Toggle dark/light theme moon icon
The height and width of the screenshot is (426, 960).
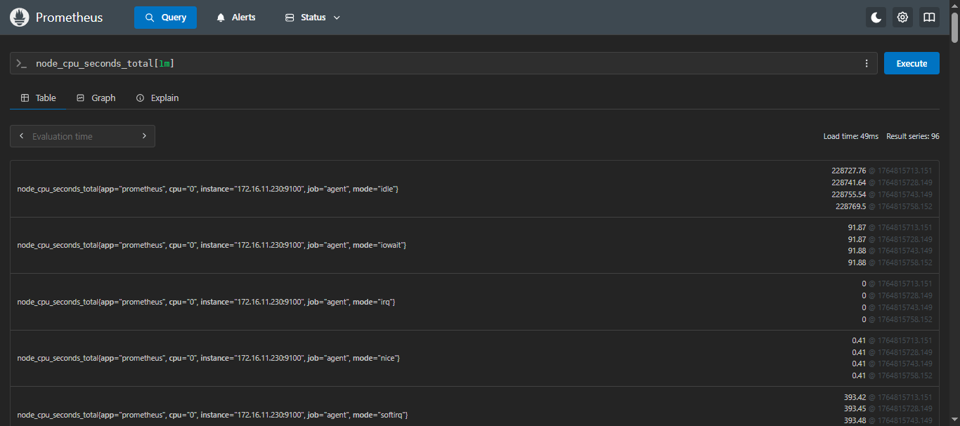[x=876, y=18]
